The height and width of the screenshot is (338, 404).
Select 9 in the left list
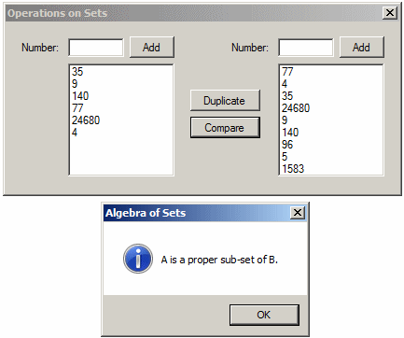coord(75,84)
